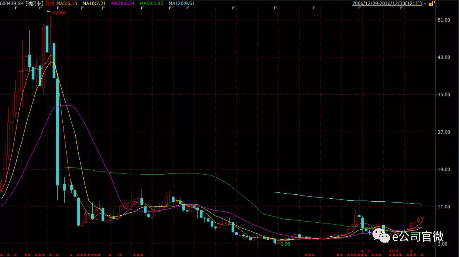Click the stock name 瑞贝卡

(x=34, y=3)
